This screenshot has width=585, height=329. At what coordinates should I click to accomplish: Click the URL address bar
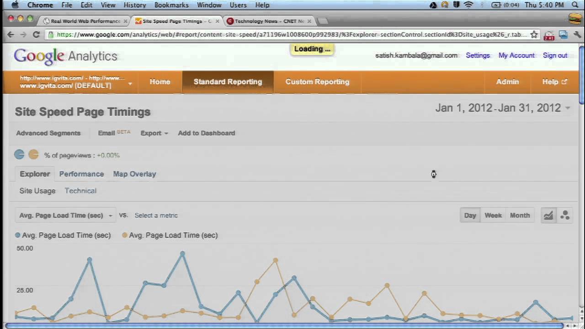pyautogui.click(x=292, y=35)
